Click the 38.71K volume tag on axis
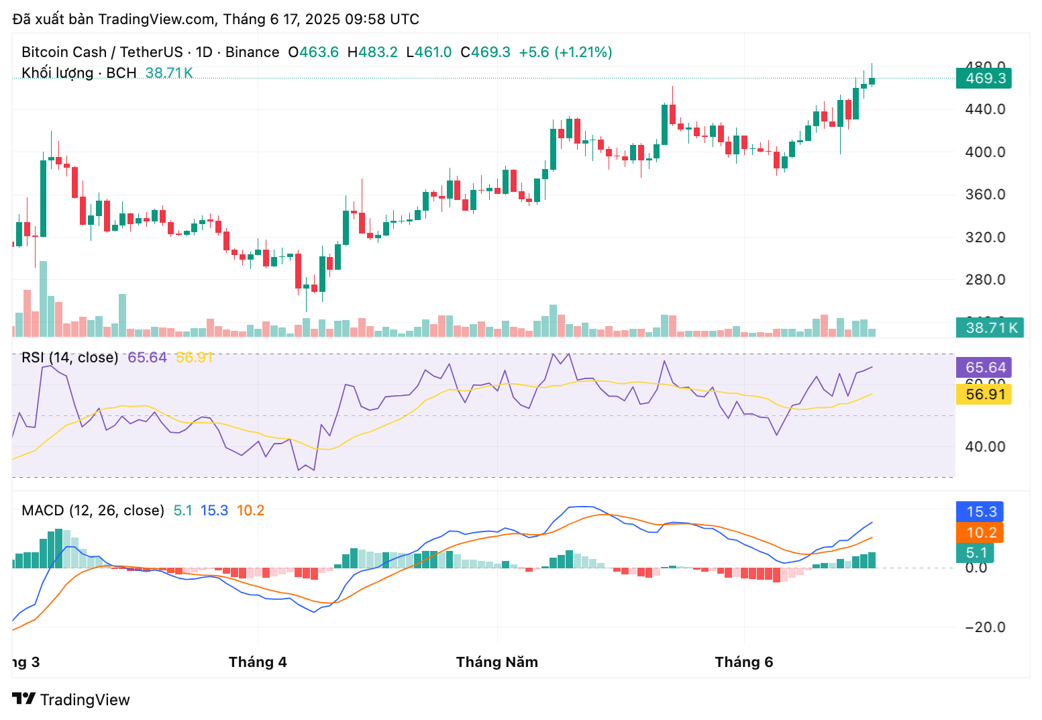Screen dimensions: 1042x720 [x=990, y=327]
